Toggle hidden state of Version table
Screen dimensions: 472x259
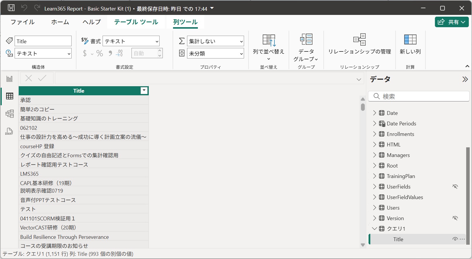[x=455, y=218]
